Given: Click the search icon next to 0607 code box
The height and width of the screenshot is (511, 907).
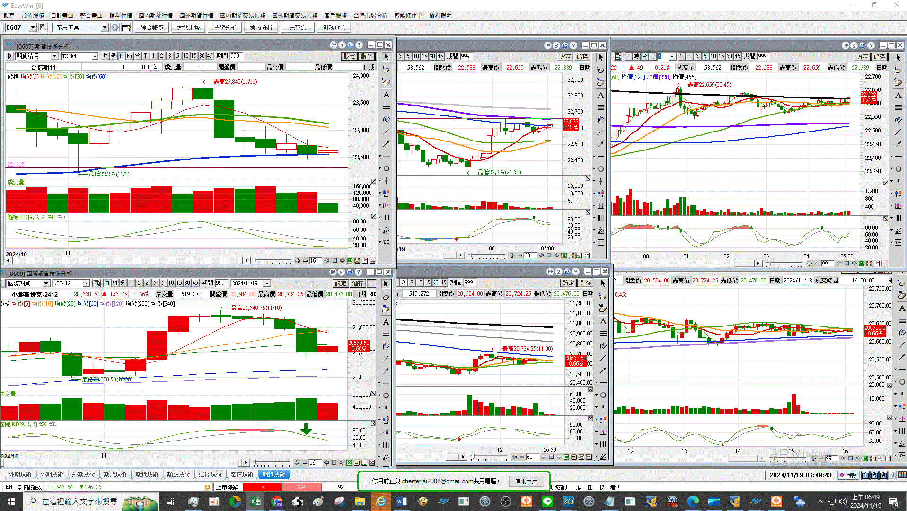Looking at the screenshot, I should click(43, 27).
